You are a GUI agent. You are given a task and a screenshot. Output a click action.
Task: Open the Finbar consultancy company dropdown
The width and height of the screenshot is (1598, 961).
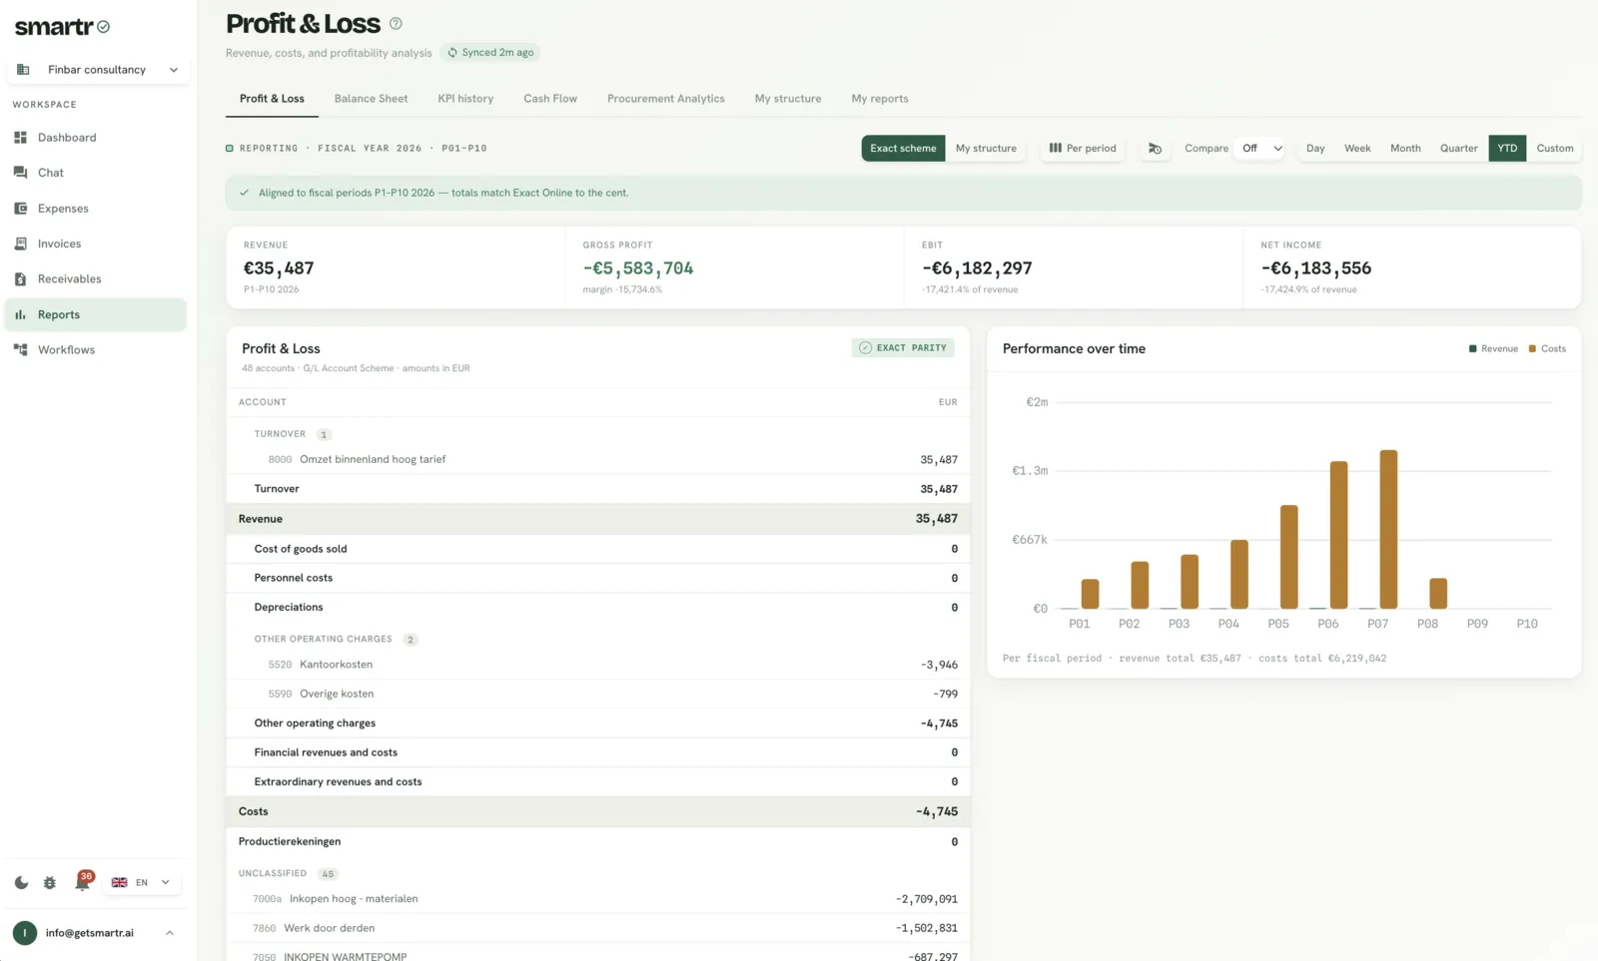pyautogui.click(x=98, y=70)
